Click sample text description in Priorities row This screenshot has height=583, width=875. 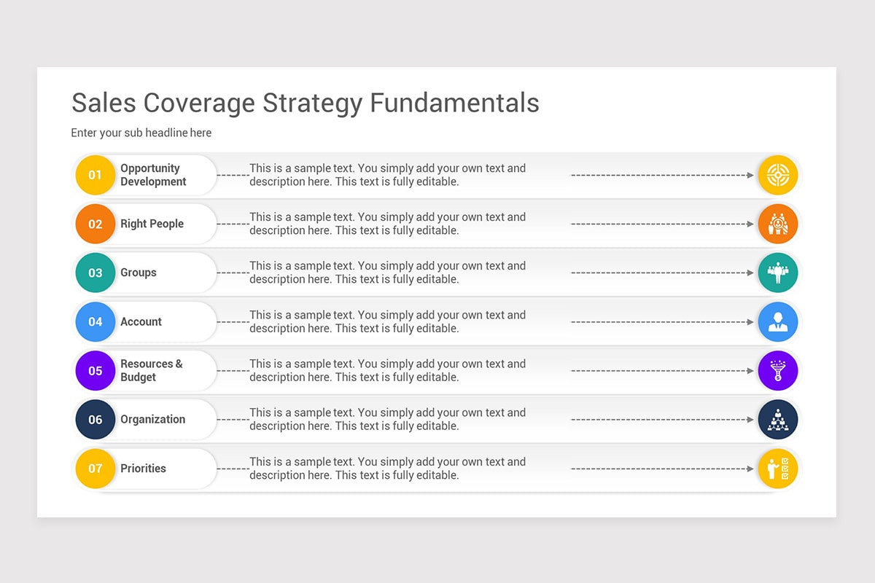[387, 468]
